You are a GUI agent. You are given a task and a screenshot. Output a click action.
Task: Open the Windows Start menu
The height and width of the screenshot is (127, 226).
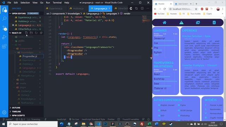(4, 124)
